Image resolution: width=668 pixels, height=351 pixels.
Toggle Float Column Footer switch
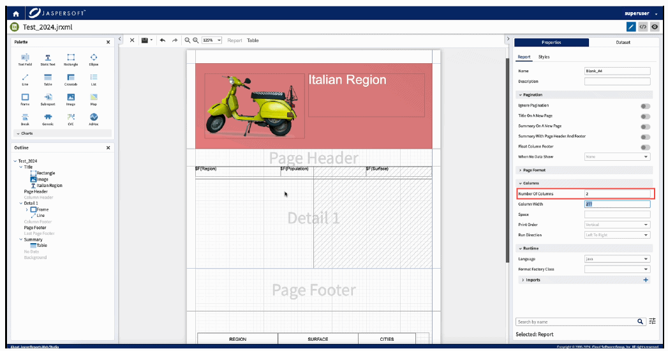click(x=646, y=147)
